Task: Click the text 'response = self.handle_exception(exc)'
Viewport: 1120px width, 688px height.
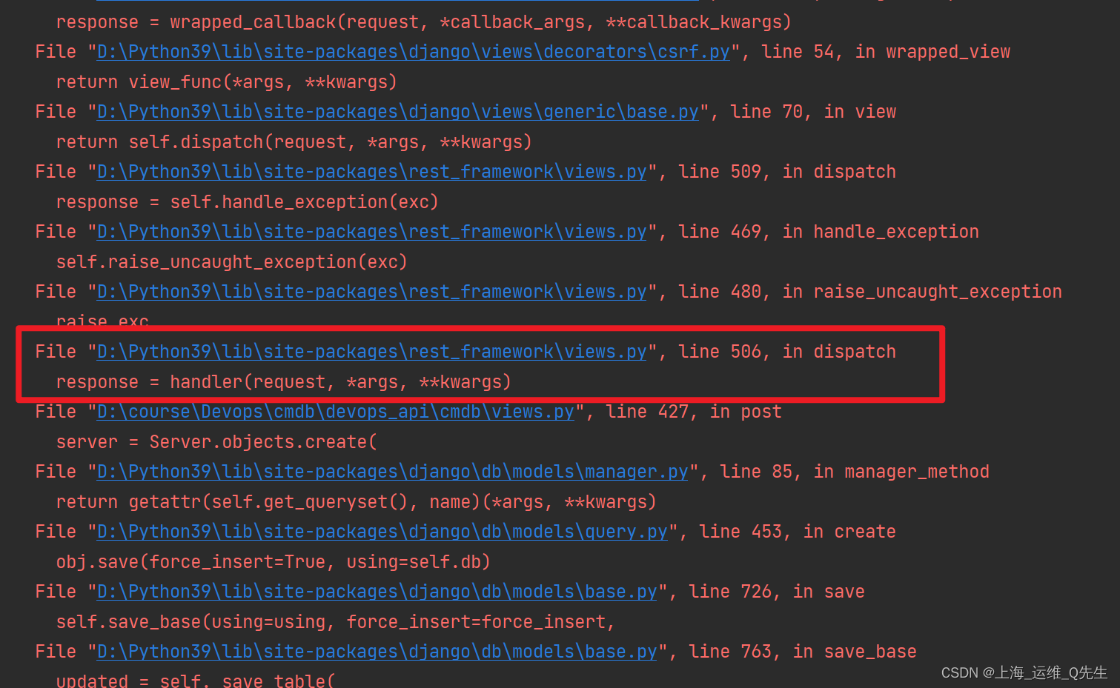Action: click(x=248, y=202)
